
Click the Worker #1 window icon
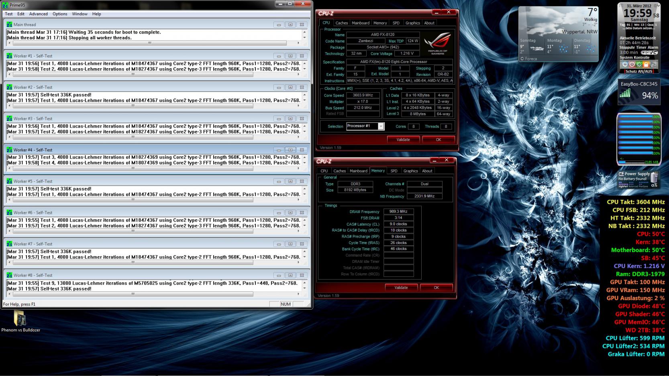tap(9, 56)
